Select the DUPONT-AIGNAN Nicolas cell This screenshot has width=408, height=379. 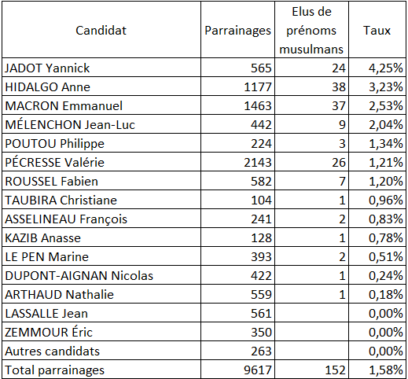click(x=101, y=275)
